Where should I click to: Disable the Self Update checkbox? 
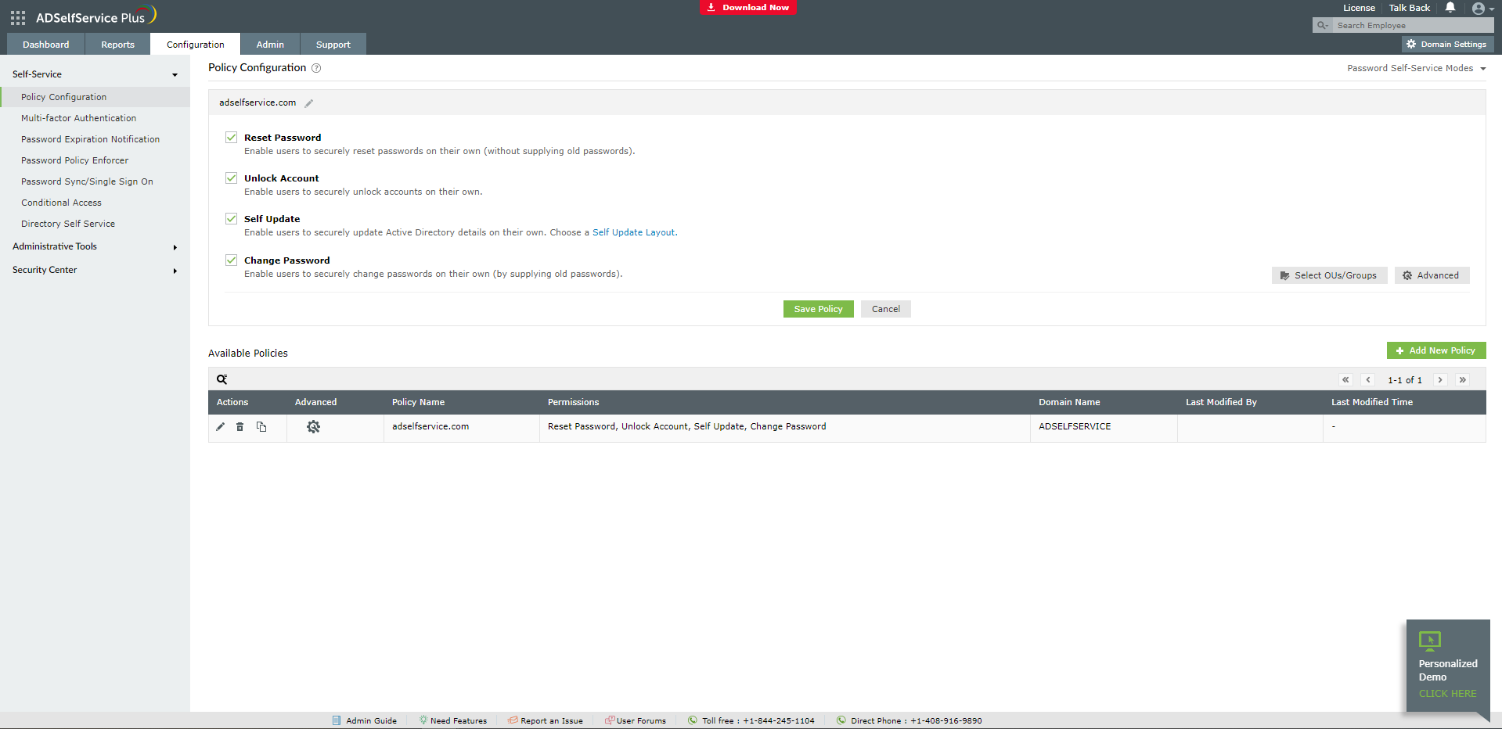(232, 219)
